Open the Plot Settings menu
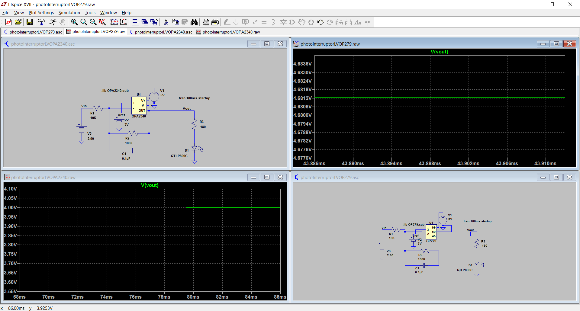The image size is (580, 311). point(41,13)
